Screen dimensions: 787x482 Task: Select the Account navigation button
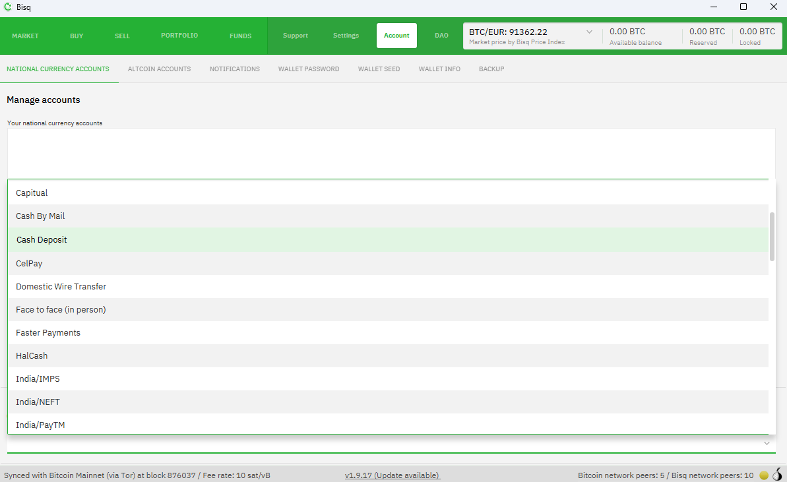click(396, 36)
